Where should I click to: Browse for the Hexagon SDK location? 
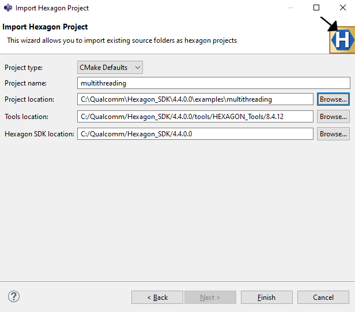[333, 134]
